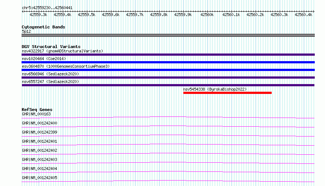This screenshot has height=186, width=325.
Task: Select transcript GHR|NM_001242400
Action: click(39, 123)
